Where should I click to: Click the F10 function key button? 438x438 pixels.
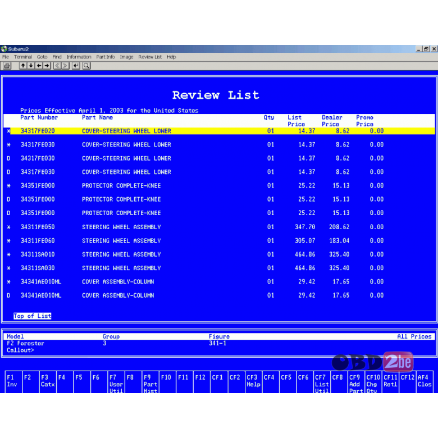167,382
